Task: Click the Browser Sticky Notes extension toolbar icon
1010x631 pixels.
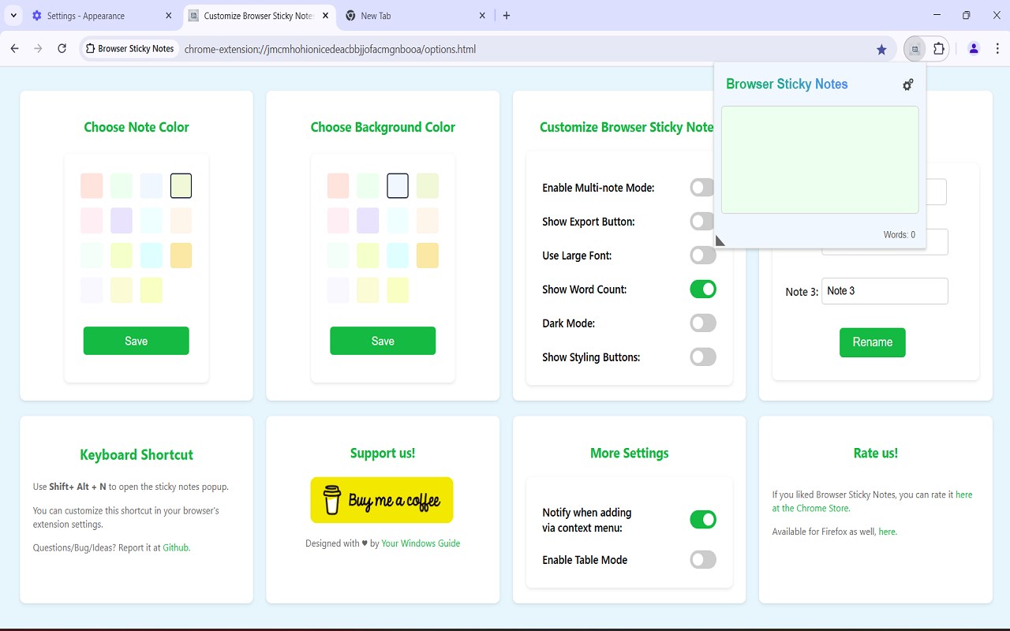Action: (x=915, y=49)
